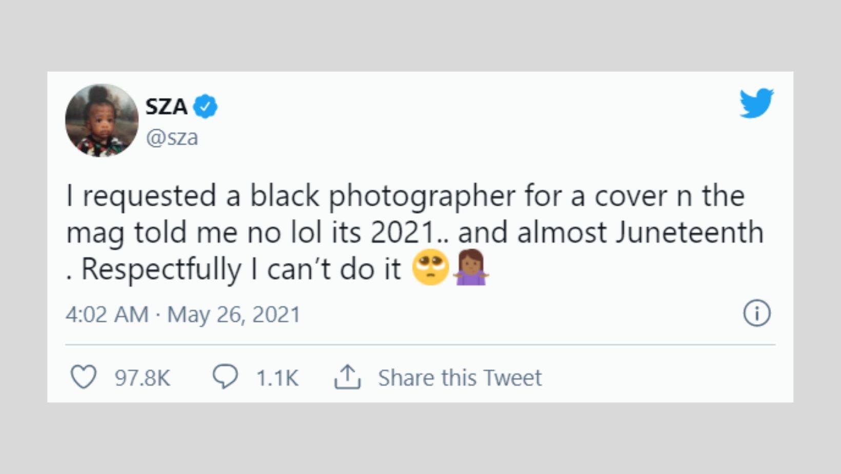This screenshot has width=841, height=474.
Task: Click the word "Respectfully" in the tweet
Action: point(161,269)
